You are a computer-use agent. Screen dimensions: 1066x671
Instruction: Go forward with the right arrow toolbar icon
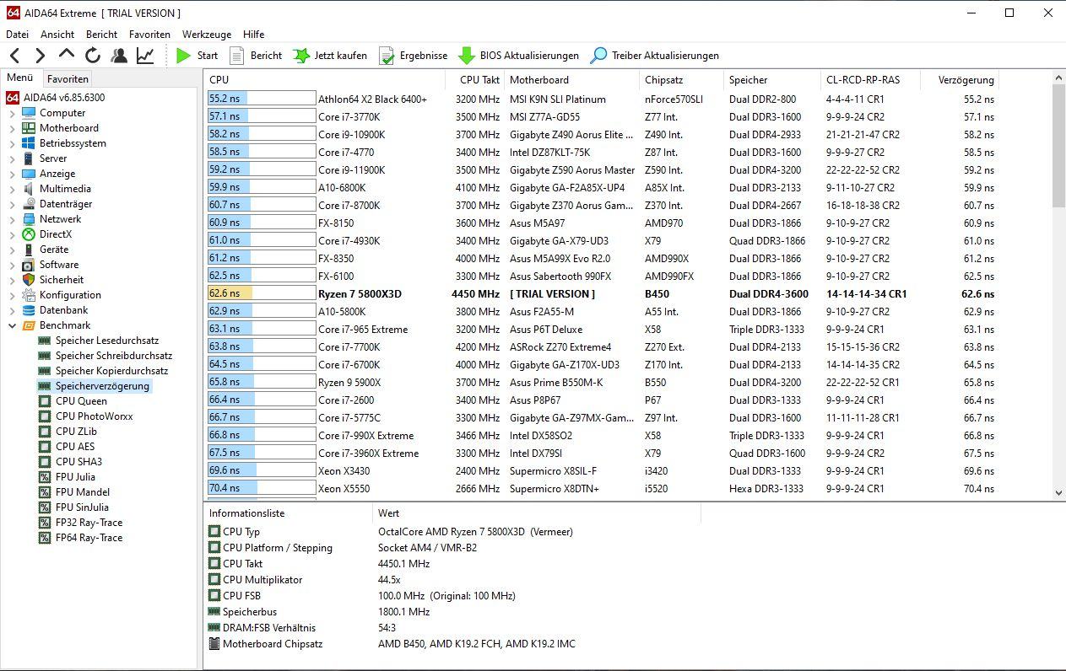40,56
